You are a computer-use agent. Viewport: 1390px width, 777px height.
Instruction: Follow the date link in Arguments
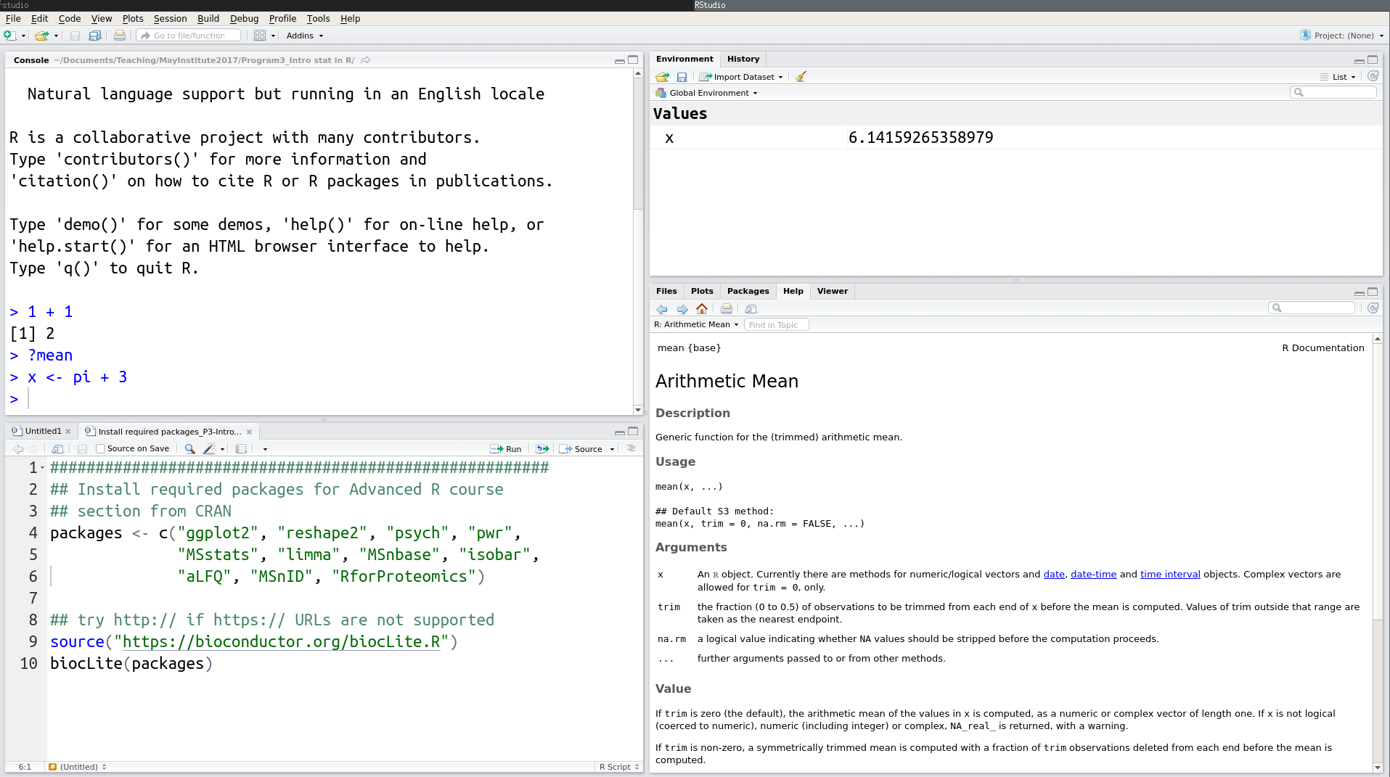pos(1054,574)
